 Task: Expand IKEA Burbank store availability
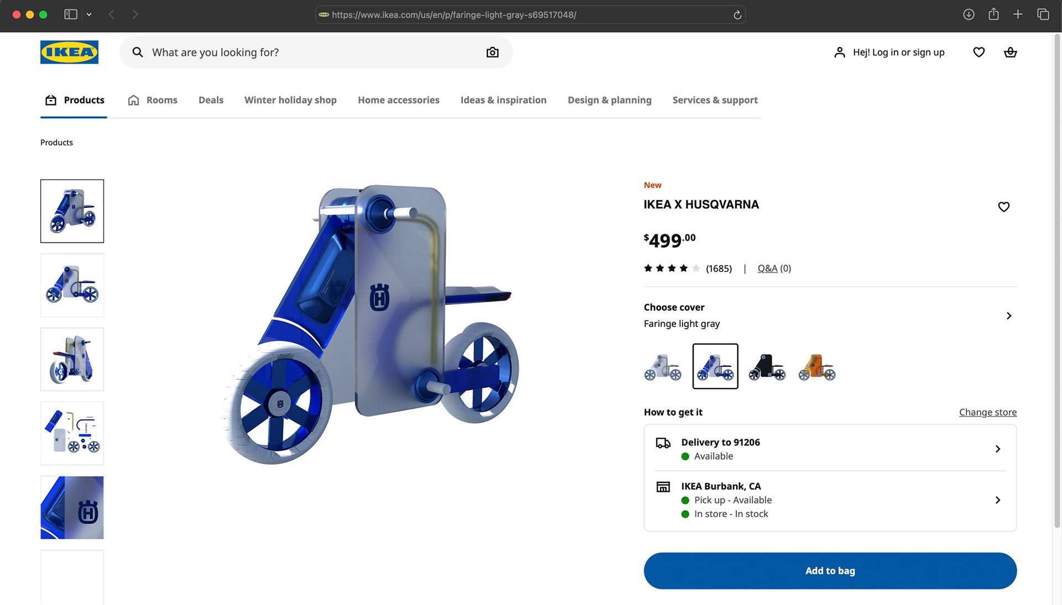click(x=997, y=500)
